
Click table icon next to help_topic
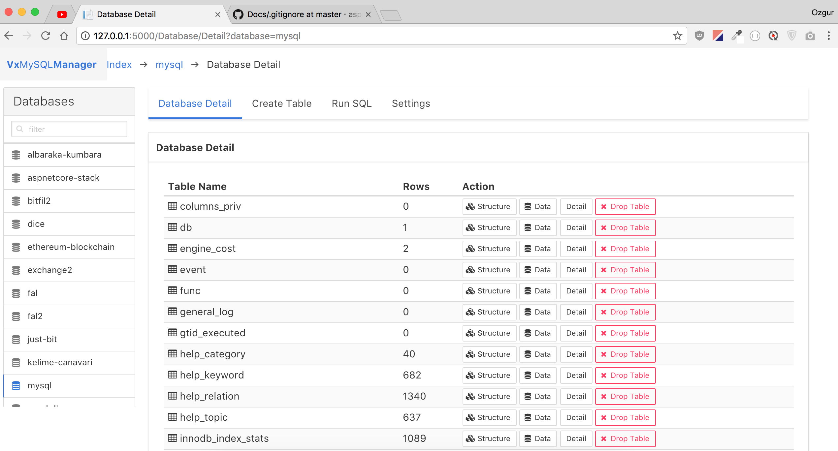pyautogui.click(x=172, y=417)
